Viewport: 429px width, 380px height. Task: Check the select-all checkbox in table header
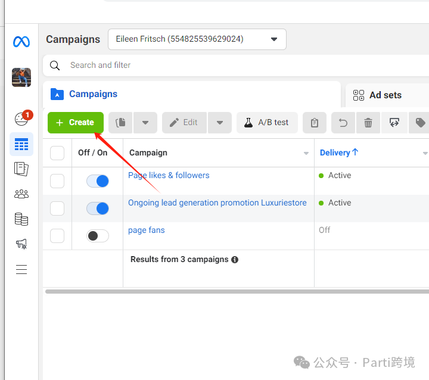click(57, 153)
